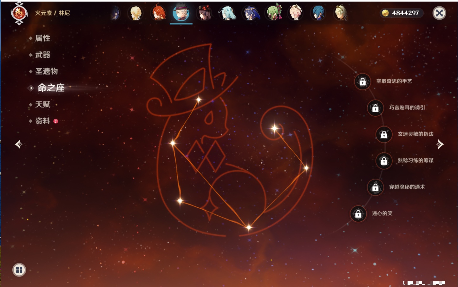Screen dimensions: 458x287
Task: Select the blonde Traveler character avatar
Action: point(135,13)
